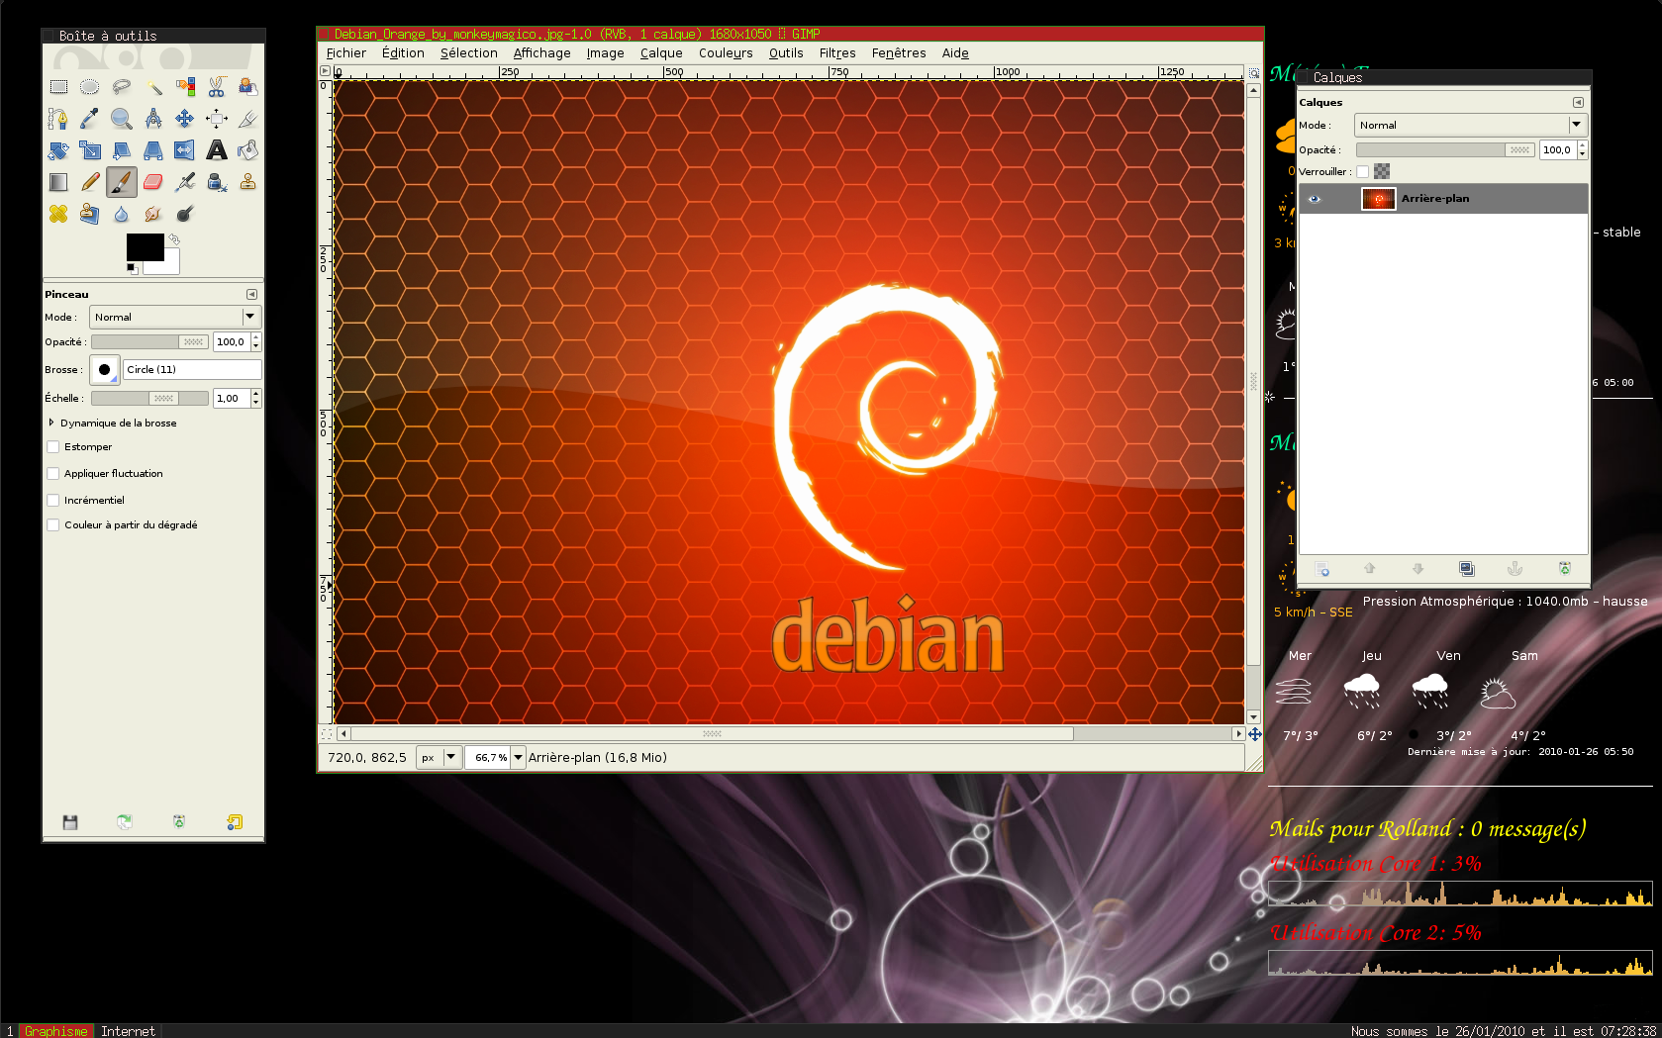The width and height of the screenshot is (1662, 1038).
Task: Click the Échelle spinner arrows
Action: click(x=256, y=399)
